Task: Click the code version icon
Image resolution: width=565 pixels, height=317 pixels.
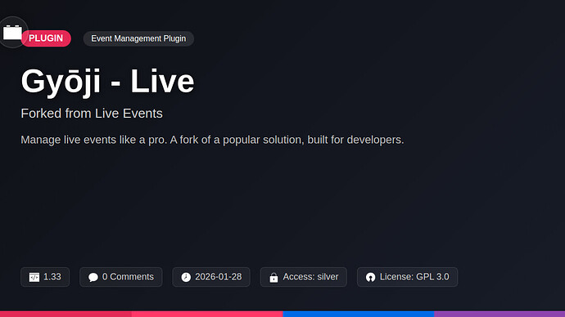Action: (x=34, y=277)
